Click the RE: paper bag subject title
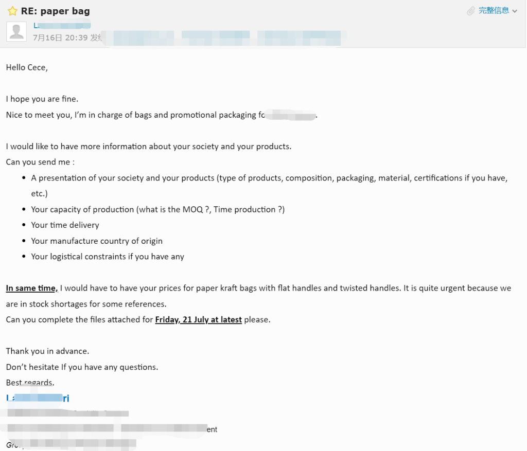The image size is (527, 451). coord(56,11)
